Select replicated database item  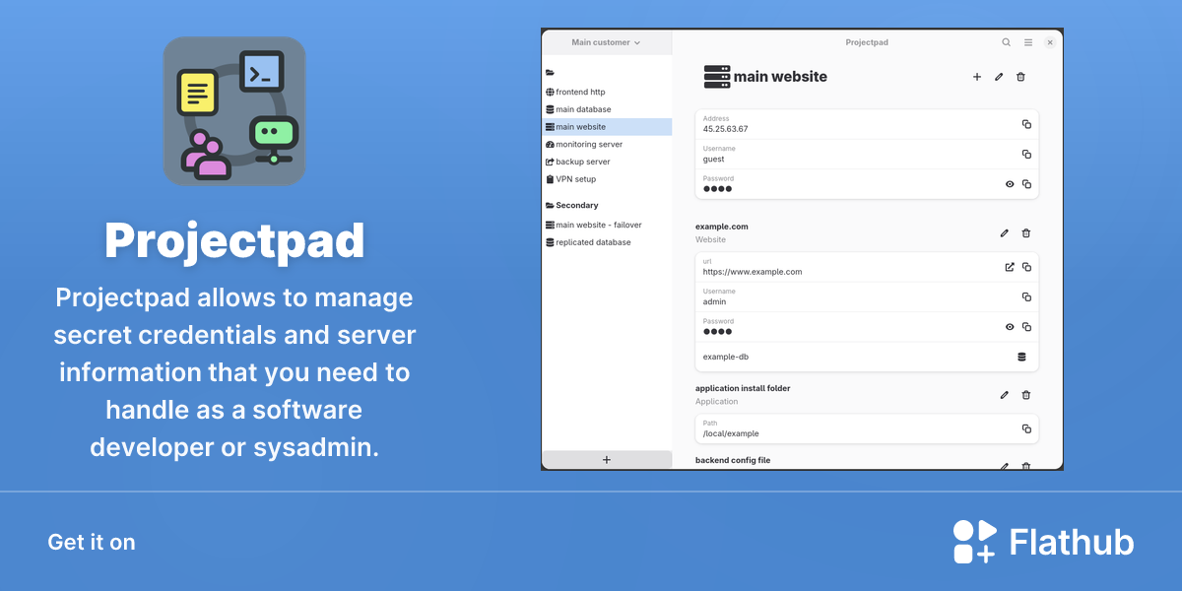607,242
